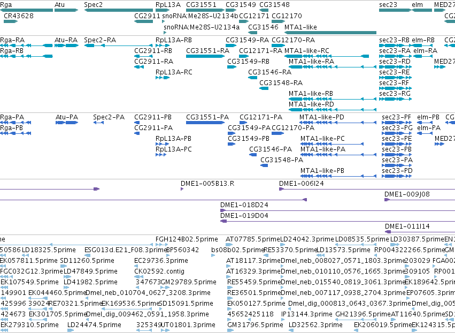The height and width of the screenshot is (333, 455).
Task: Open the RpL13A-RC transcript label
Action: click(x=174, y=72)
